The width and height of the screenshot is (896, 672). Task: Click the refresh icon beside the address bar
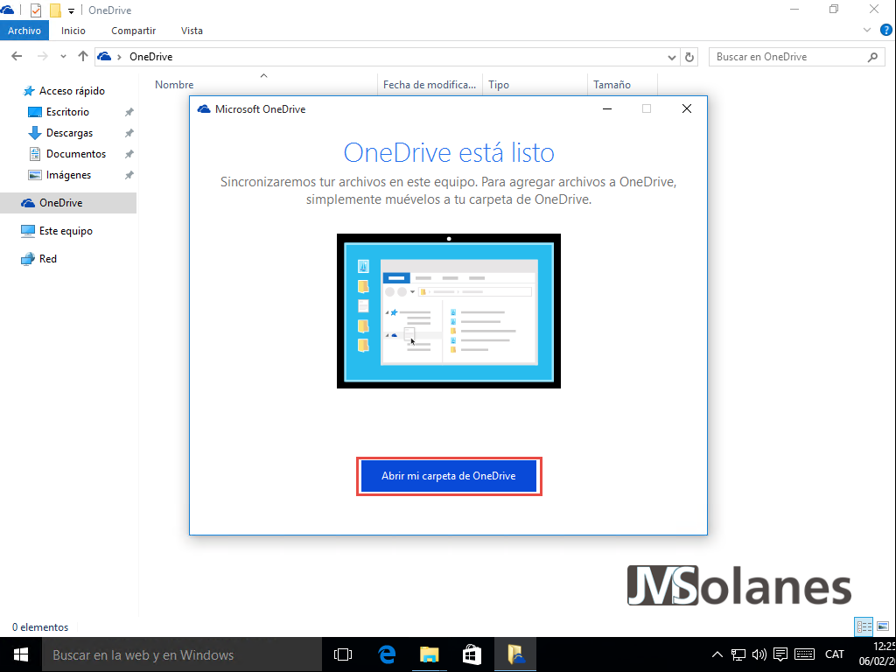[689, 56]
